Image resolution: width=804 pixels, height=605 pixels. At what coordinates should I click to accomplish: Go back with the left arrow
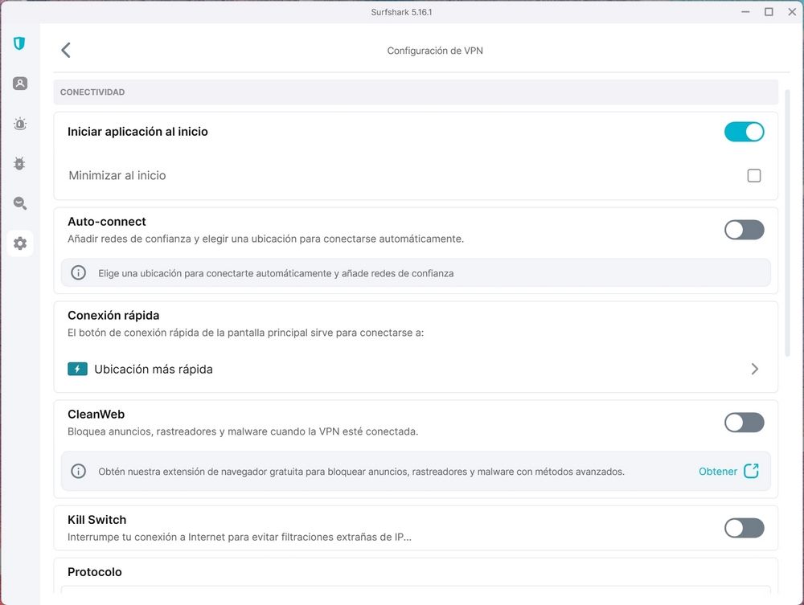pyautogui.click(x=66, y=50)
